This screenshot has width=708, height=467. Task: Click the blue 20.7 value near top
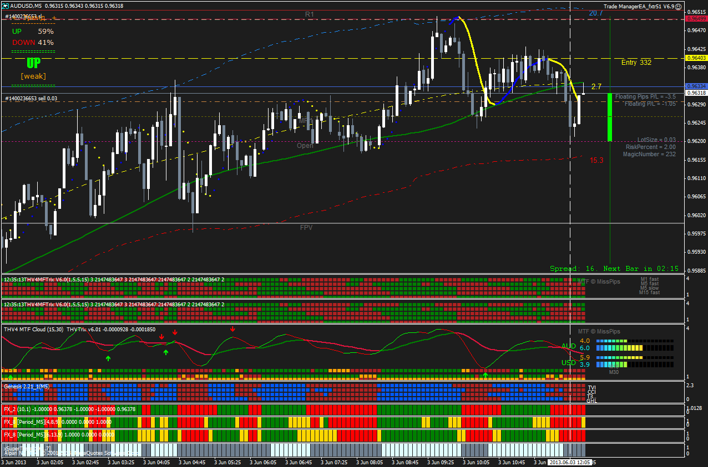click(596, 13)
